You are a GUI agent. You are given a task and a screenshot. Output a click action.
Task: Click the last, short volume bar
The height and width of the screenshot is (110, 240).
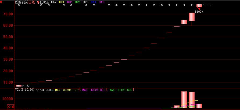(x=199, y=106)
